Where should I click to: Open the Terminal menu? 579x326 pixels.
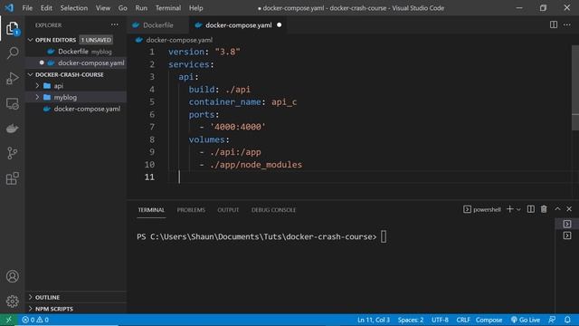coord(168,8)
